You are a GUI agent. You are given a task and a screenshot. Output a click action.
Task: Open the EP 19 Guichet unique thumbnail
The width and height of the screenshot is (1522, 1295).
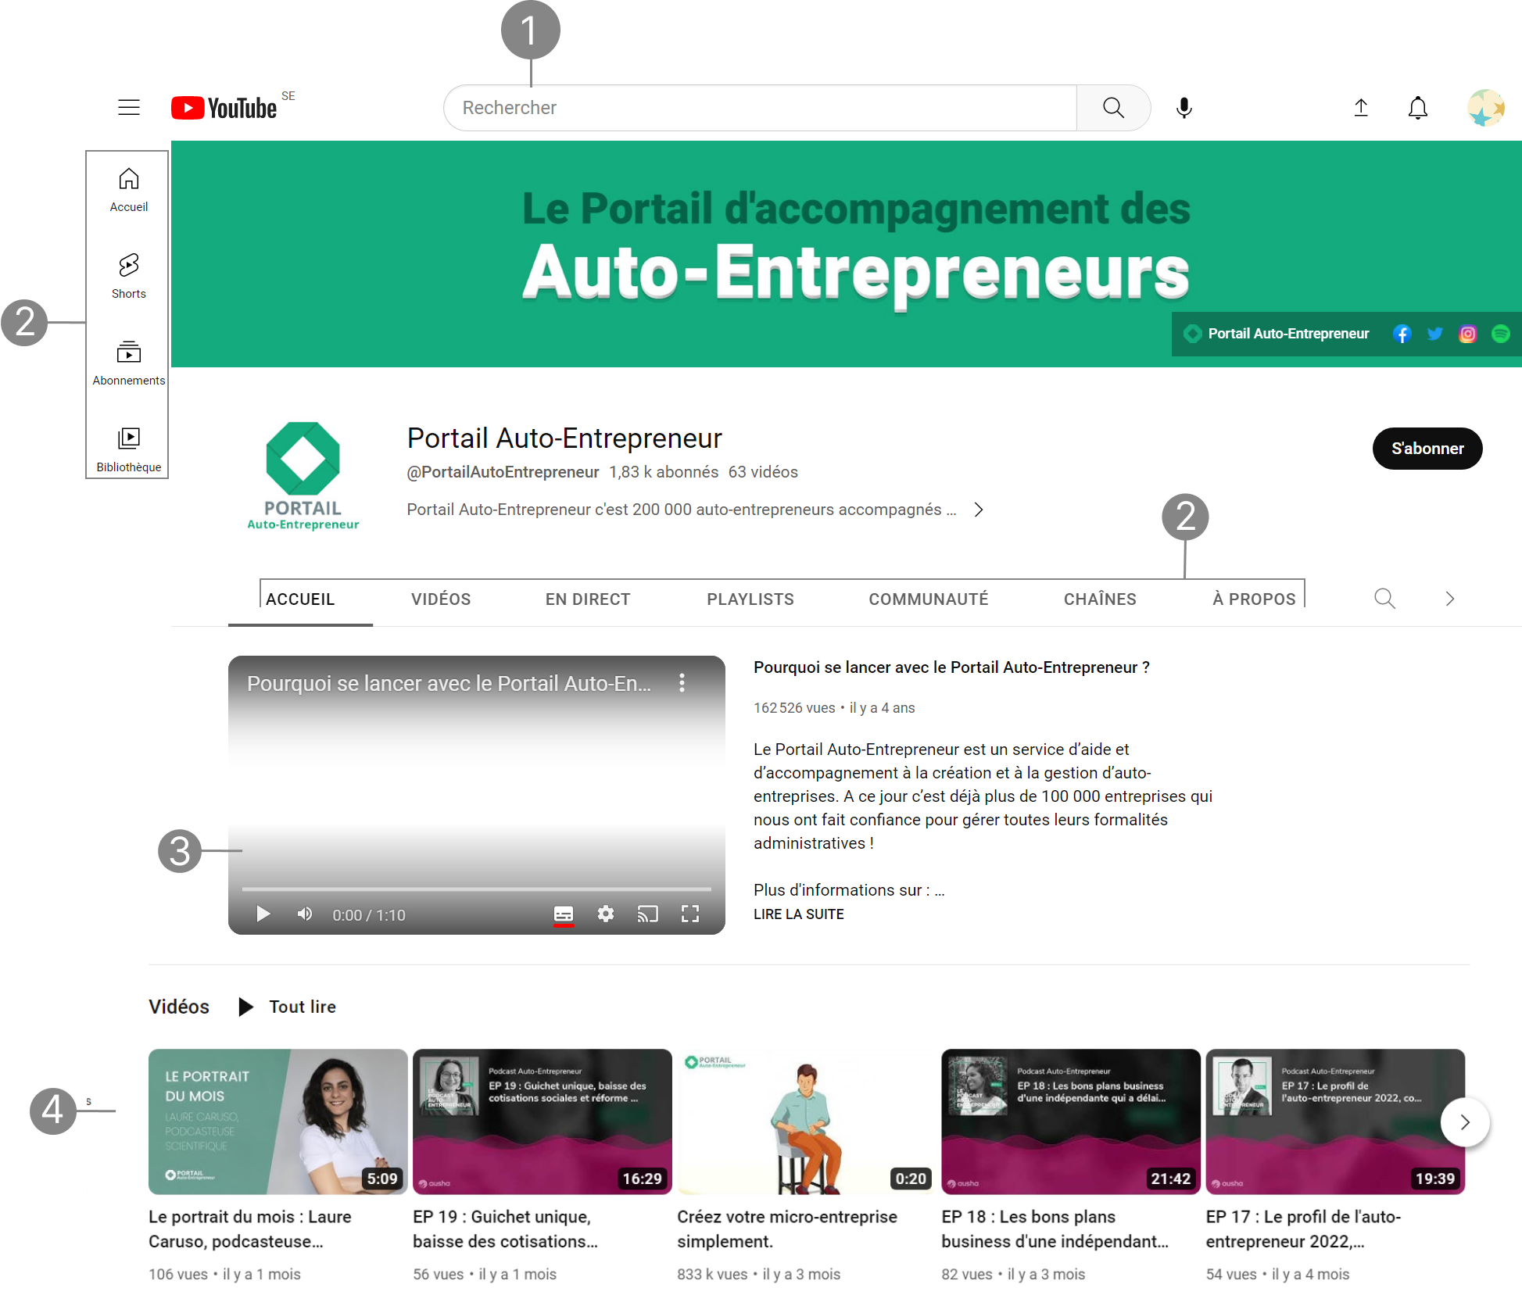tap(543, 1121)
